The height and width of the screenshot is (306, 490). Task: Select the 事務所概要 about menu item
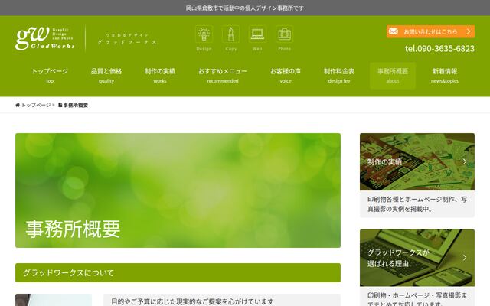[x=393, y=76]
